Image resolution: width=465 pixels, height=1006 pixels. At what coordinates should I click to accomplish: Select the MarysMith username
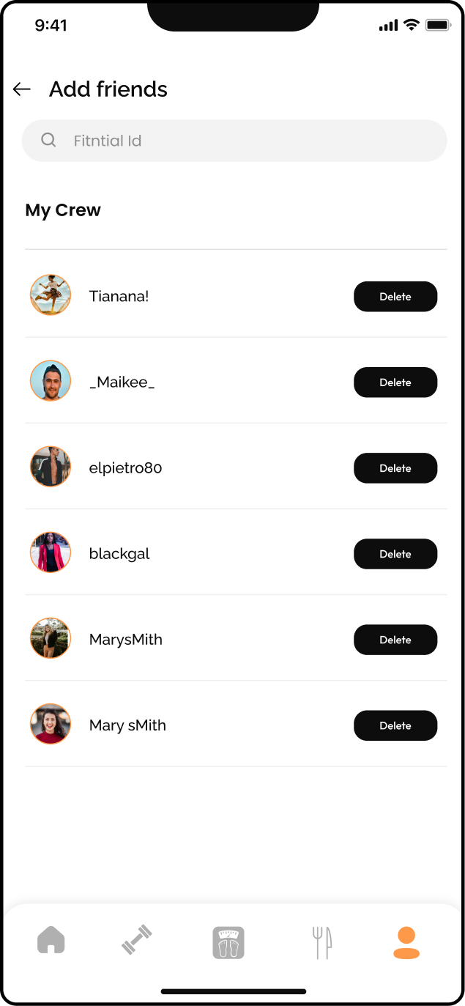(x=126, y=640)
